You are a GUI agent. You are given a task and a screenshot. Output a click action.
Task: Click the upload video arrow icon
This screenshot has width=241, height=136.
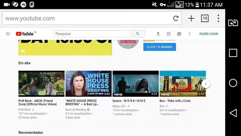pos(158,34)
